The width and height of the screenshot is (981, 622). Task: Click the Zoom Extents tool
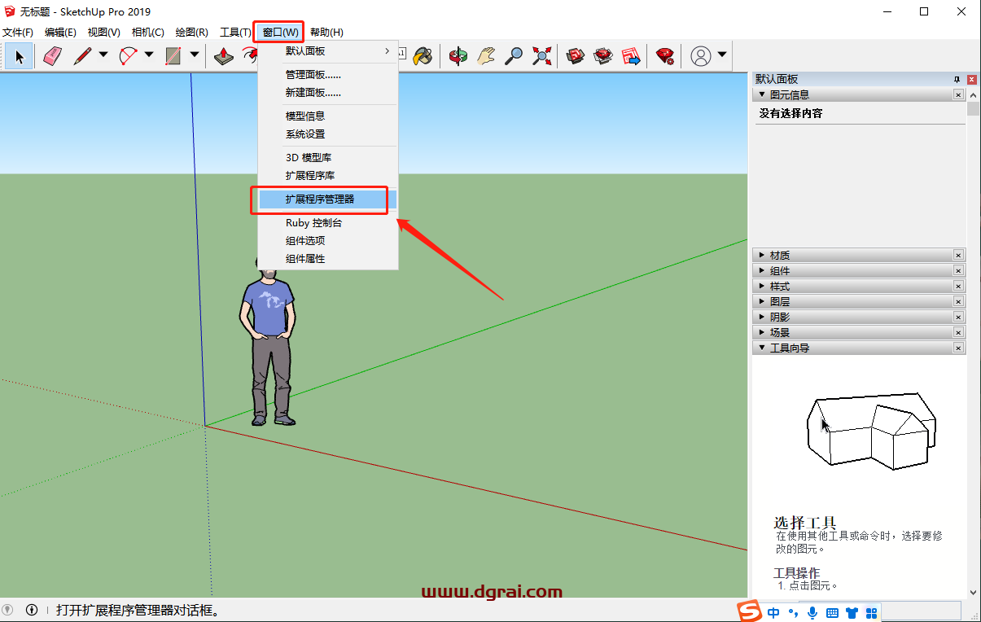pyautogui.click(x=541, y=56)
